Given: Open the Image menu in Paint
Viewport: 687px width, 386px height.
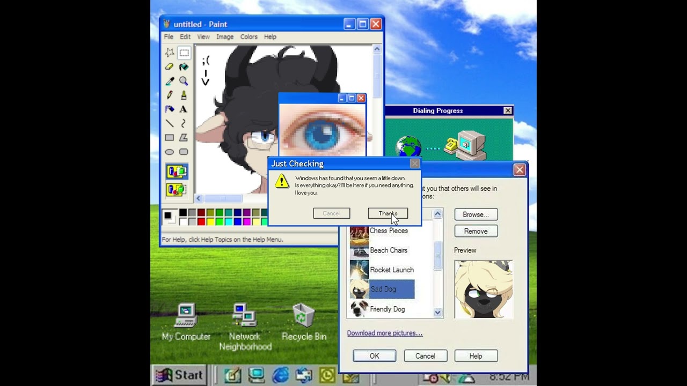Looking at the screenshot, I should pyautogui.click(x=225, y=37).
